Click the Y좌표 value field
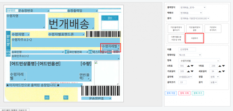 pyautogui.click(x=214, y=66)
